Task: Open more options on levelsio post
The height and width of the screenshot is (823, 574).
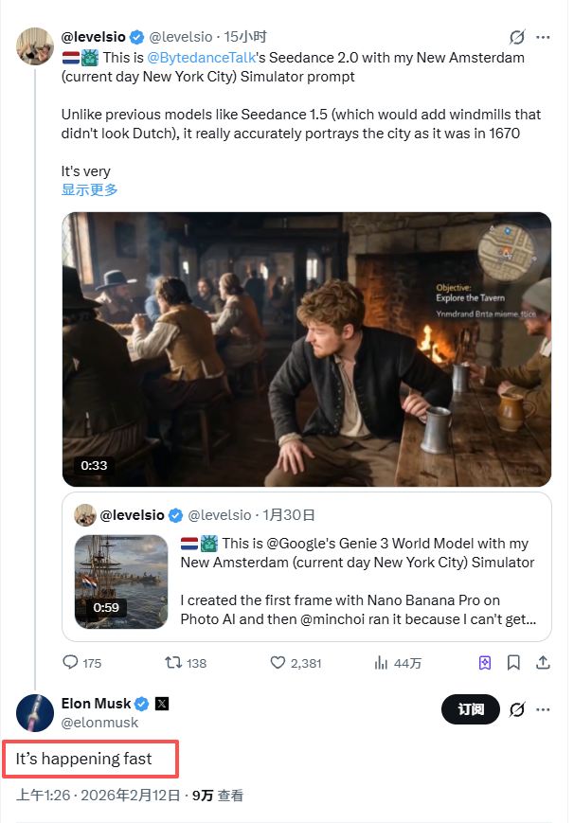Action: click(x=543, y=38)
